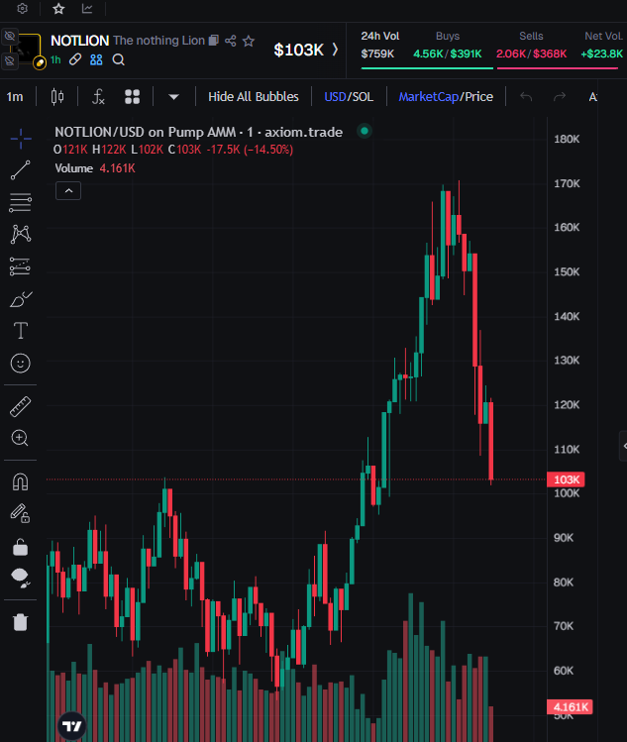Click the 1h token age label
Screen dimensions: 627x742
tap(55, 59)
